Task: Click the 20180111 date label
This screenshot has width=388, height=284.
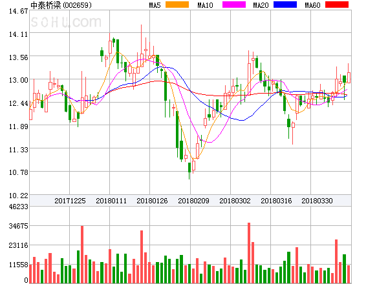Action: tap(111, 201)
